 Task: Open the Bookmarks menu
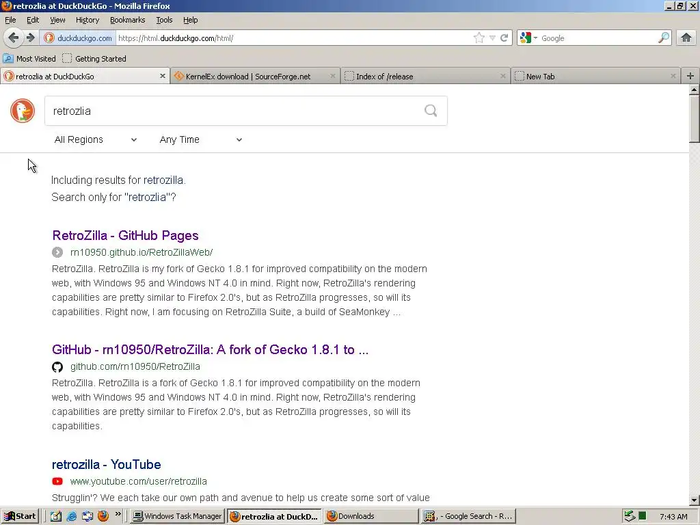click(x=128, y=20)
